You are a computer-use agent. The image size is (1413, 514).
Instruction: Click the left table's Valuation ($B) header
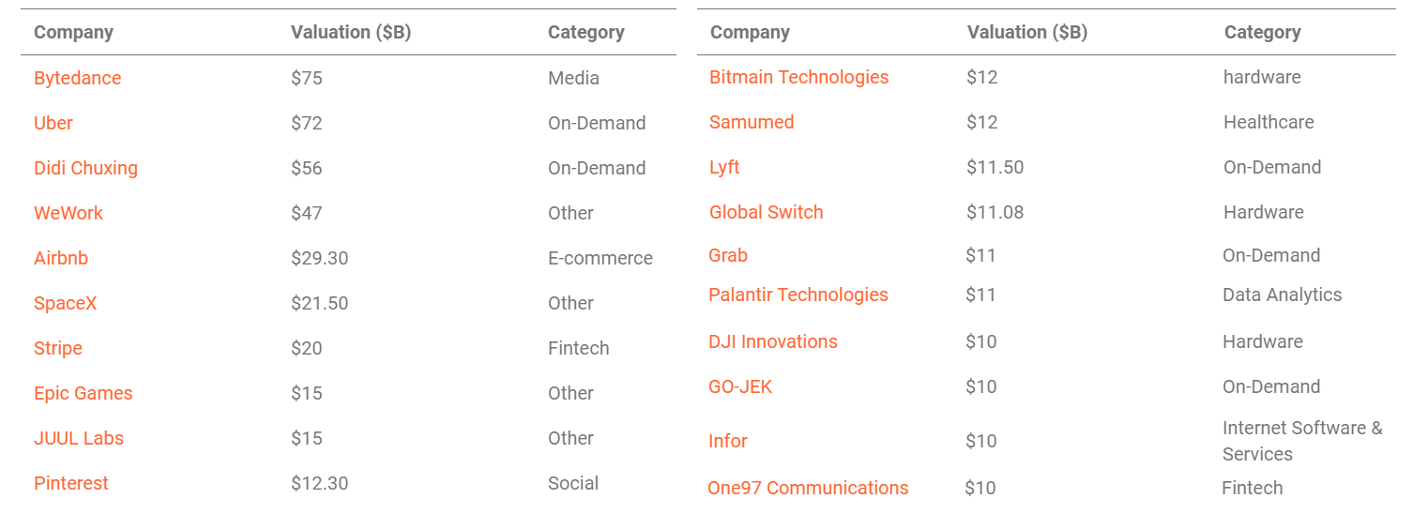tap(351, 32)
